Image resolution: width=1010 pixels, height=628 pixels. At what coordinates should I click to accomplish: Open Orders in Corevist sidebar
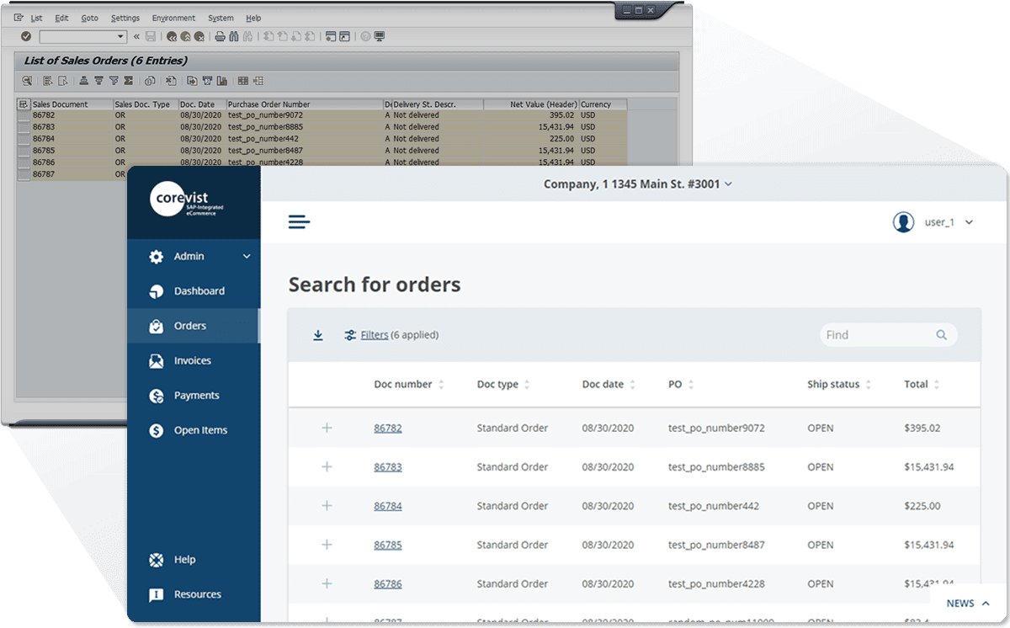click(194, 326)
